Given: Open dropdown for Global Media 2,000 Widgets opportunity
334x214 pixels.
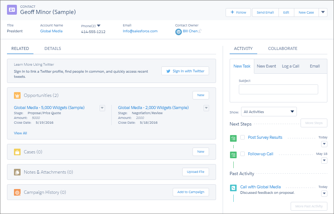Looking at the screenshot, I should point(206,108).
